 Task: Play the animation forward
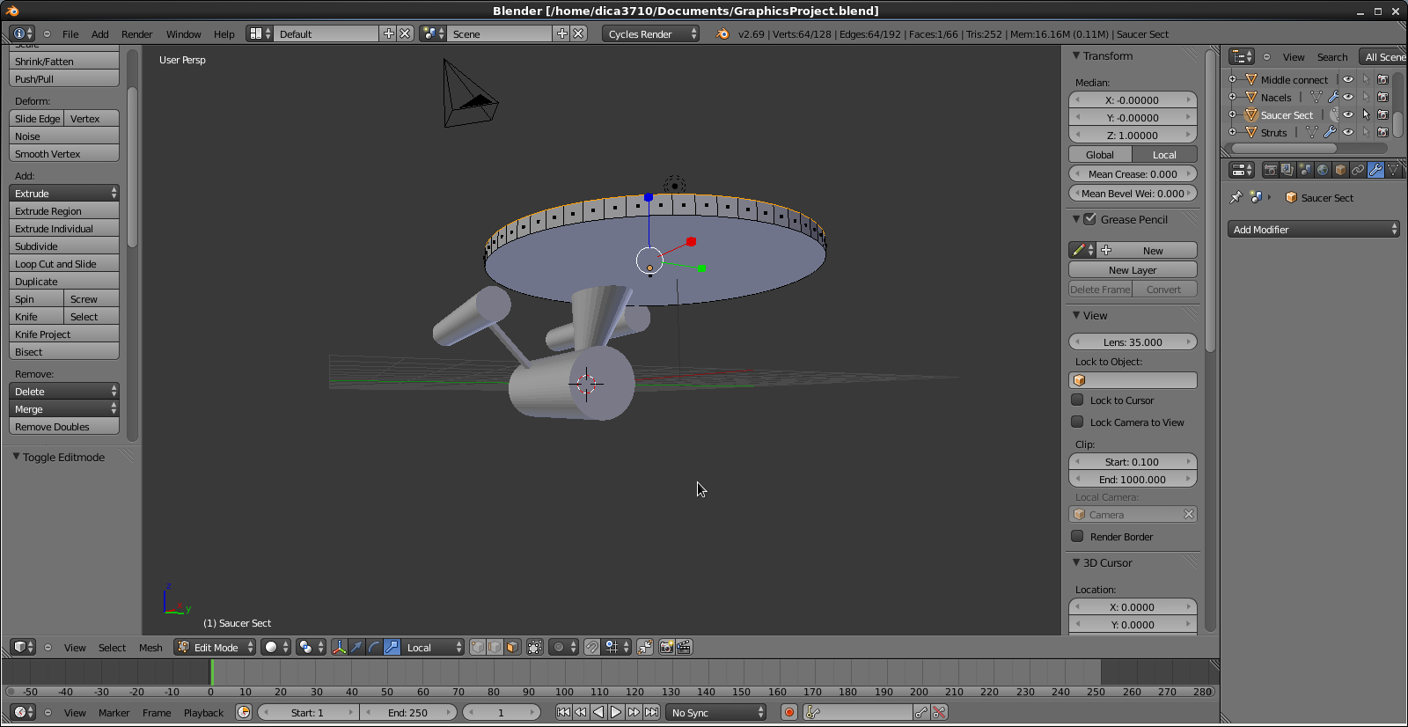pyautogui.click(x=616, y=712)
